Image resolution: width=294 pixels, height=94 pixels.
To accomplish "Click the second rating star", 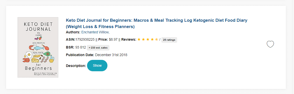I will coord(144,39).
